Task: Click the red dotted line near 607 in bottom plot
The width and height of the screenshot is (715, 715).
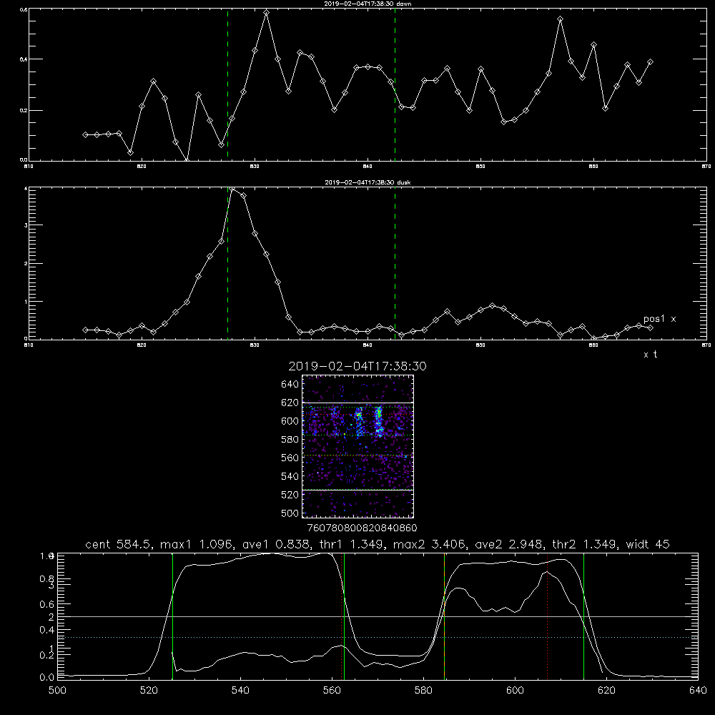Action: point(547,616)
